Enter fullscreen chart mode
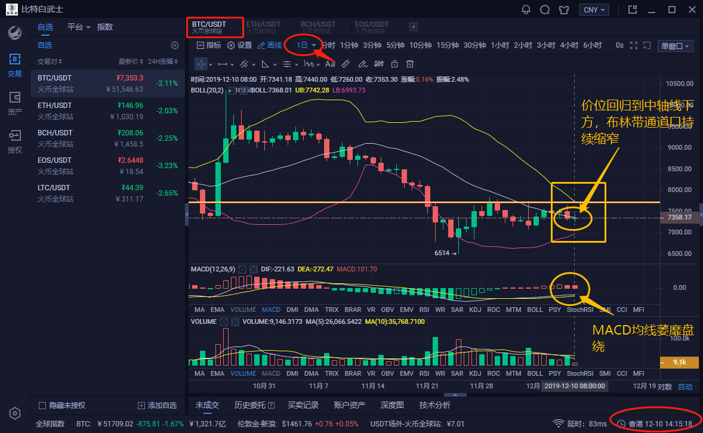Image resolution: width=703 pixels, height=433 pixels. (634, 45)
